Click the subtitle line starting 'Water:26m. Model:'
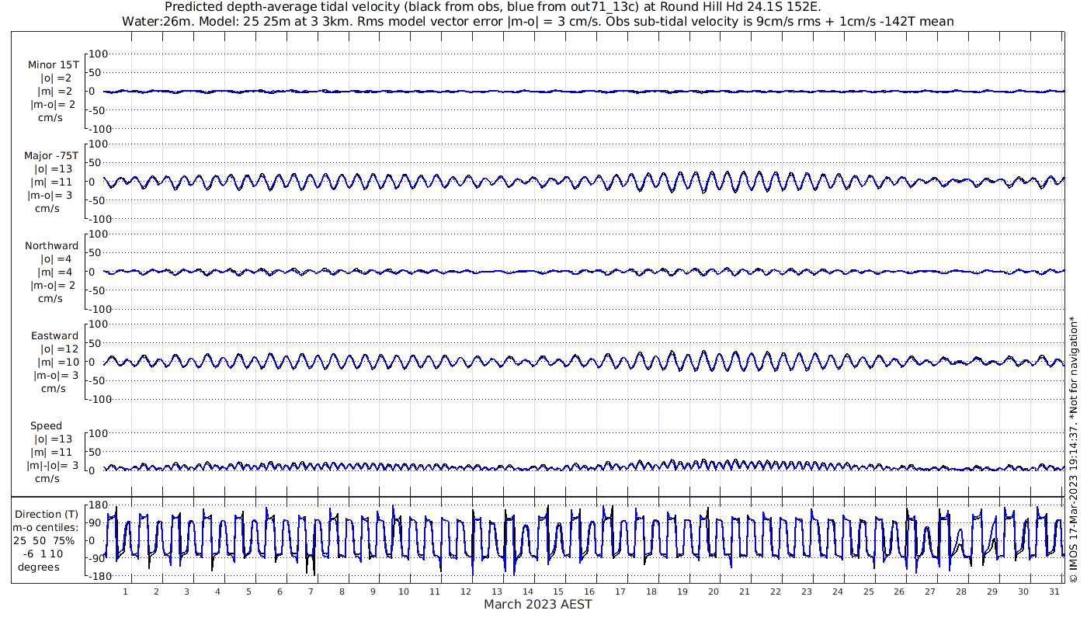 point(538,22)
